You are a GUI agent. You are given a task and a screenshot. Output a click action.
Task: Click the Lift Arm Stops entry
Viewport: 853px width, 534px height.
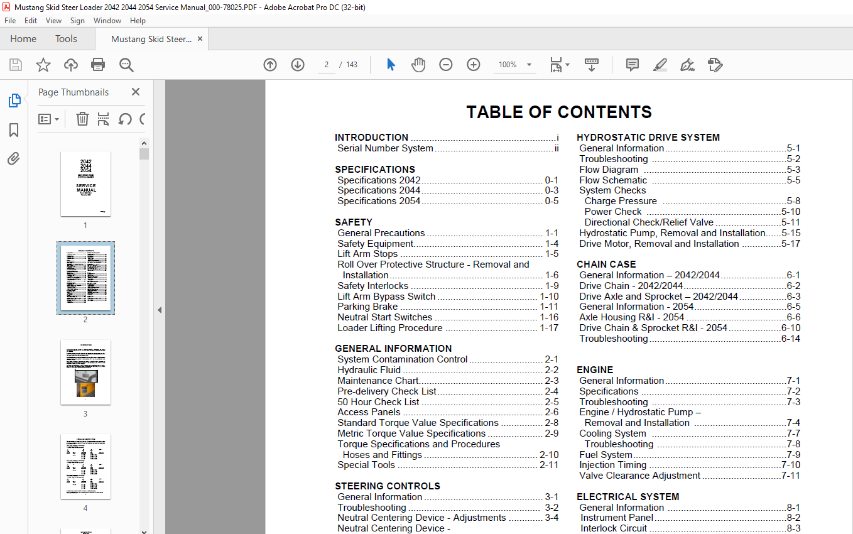tap(448, 254)
